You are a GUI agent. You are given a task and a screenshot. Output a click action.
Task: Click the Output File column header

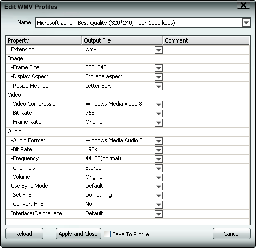click(x=122, y=40)
